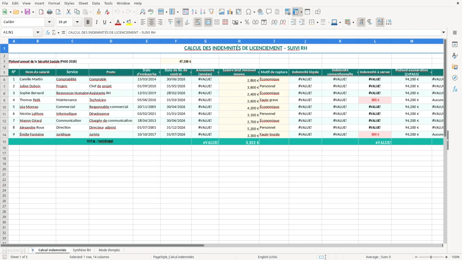Open the Select Function sigma dropdown arrow

[x=59, y=32]
